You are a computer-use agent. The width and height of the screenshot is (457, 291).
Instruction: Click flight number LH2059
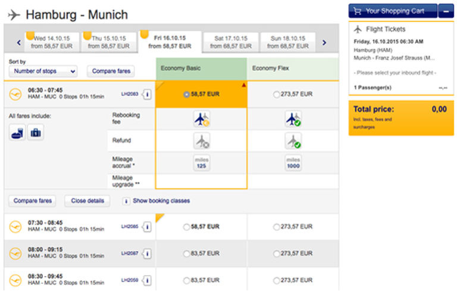pyautogui.click(x=130, y=280)
